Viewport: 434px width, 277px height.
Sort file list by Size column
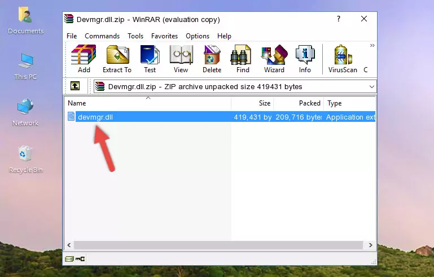tap(252, 103)
